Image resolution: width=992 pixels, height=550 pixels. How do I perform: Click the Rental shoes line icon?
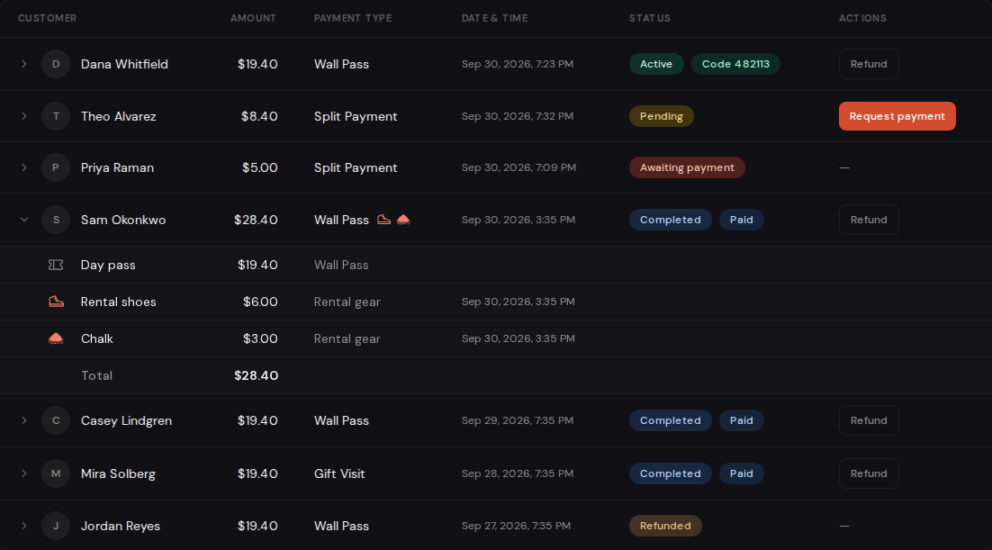pyautogui.click(x=57, y=302)
